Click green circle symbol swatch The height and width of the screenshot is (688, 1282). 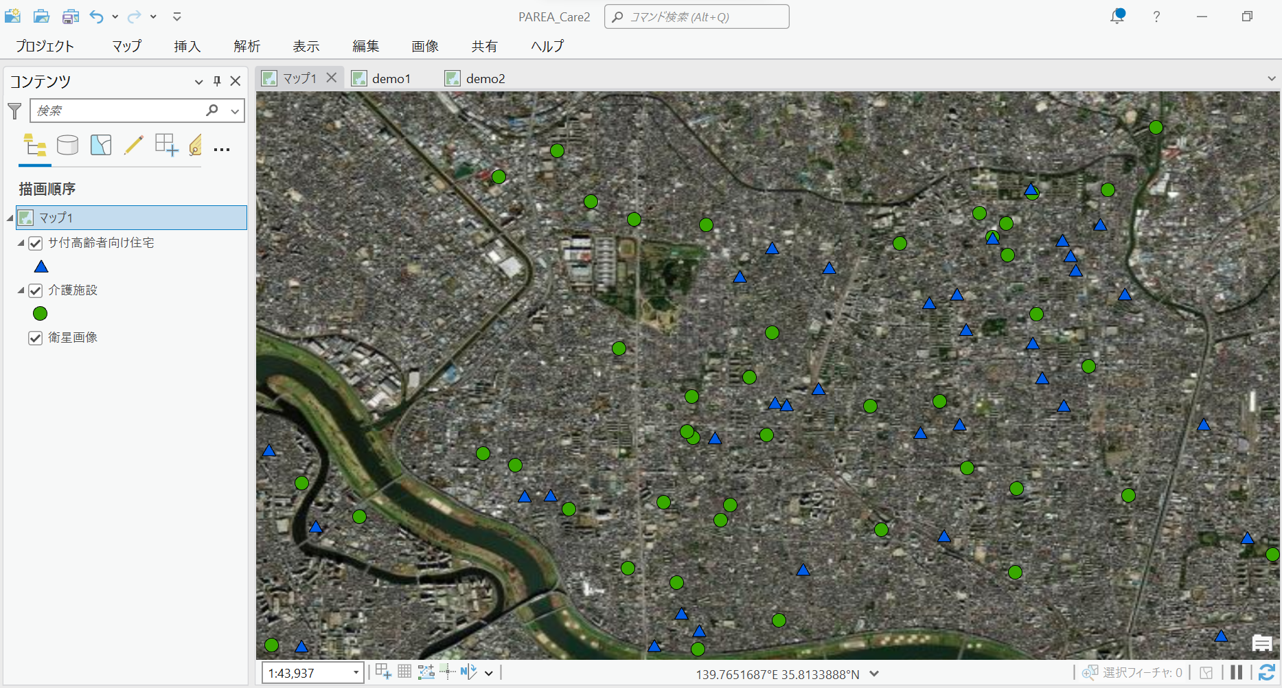pos(41,313)
